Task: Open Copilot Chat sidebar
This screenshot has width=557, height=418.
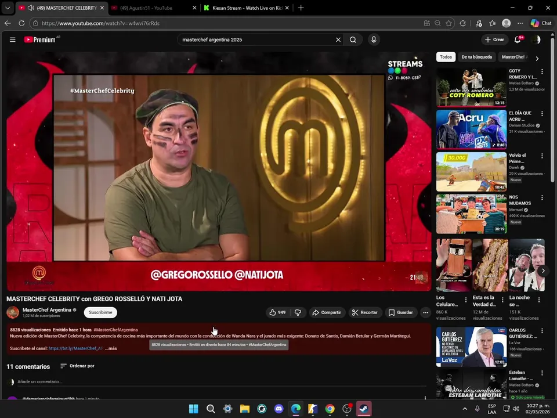Action: [x=541, y=23]
